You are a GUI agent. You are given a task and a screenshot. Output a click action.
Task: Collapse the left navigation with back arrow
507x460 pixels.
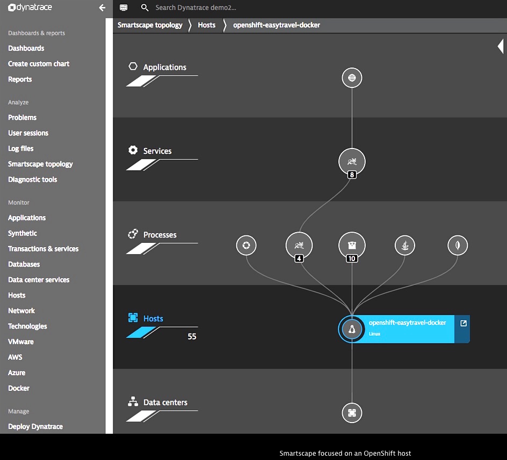pyautogui.click(x=102, y=8)
